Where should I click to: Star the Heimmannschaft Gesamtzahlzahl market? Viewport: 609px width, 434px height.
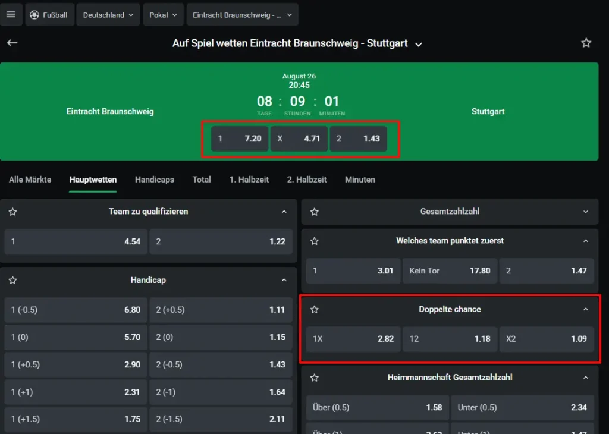click(315, 378)
